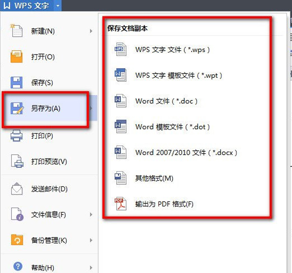Click the Backup Management folder icon
Image resolution: width=292 pixels, height=273 pixels.
coord(17,240)
